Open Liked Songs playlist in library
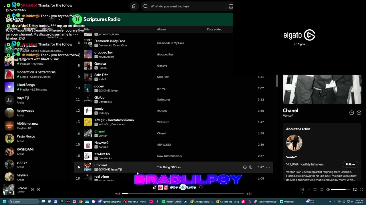 (x=34, y=87)
